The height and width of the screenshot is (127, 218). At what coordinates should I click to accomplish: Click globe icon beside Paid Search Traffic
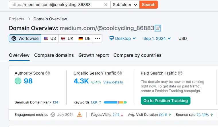click(180, 73)
